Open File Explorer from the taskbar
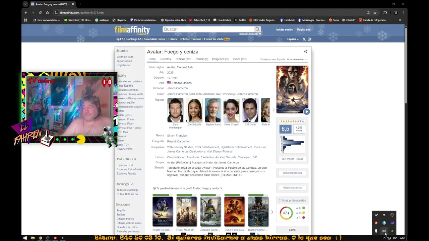This screenshot has height=241, width=429. tap(33, 238)
